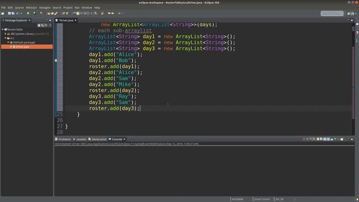Screen dimensions: 359x202
Task: Open the Window menu
Action: pyautogui.click(x=87, y=7)
